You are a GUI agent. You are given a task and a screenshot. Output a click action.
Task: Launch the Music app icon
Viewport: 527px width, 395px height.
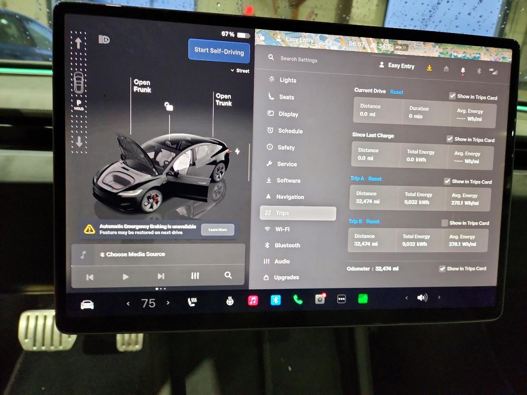(253, 300)
